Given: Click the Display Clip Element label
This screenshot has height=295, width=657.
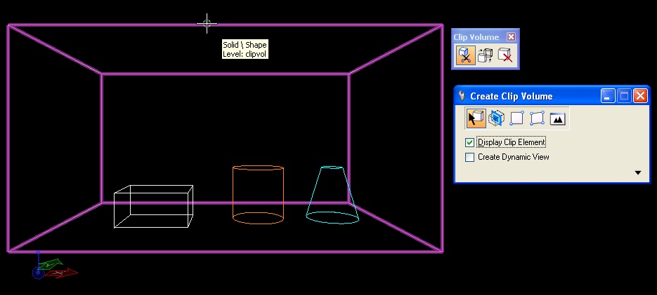Looking at the screenshot, I should coord(511,142).
